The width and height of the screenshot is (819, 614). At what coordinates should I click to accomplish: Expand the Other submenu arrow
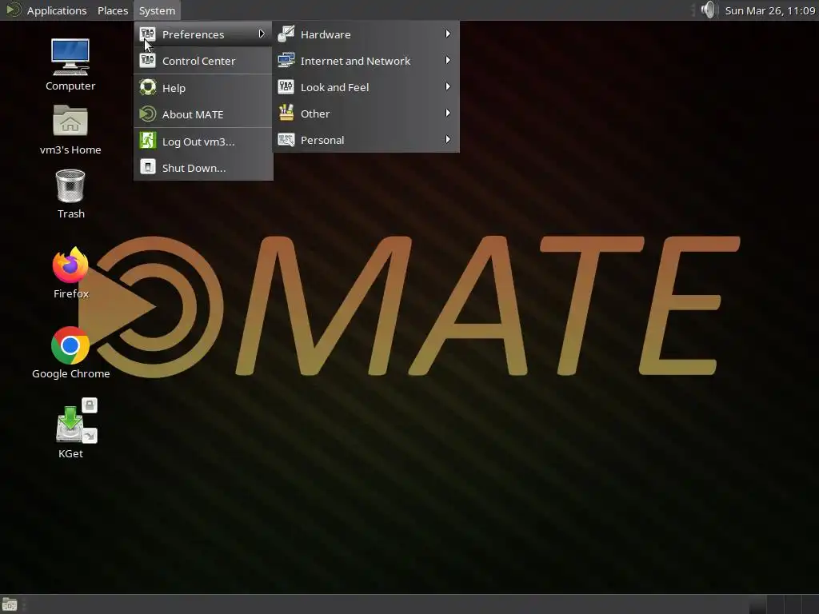click(448, 113)
